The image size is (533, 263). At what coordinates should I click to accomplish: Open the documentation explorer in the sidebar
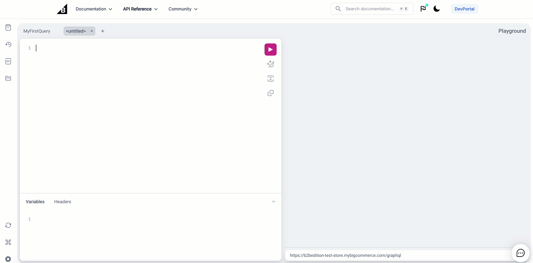(x=8, y=27)
